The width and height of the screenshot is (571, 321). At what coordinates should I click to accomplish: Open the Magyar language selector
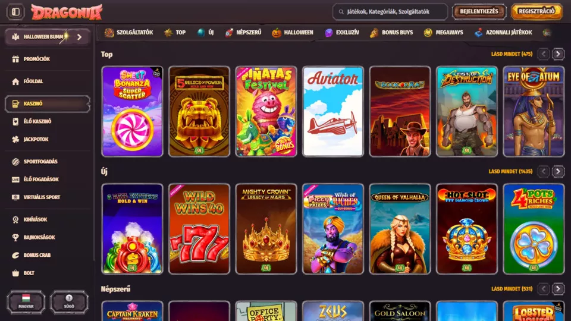[x=26, y=302]
